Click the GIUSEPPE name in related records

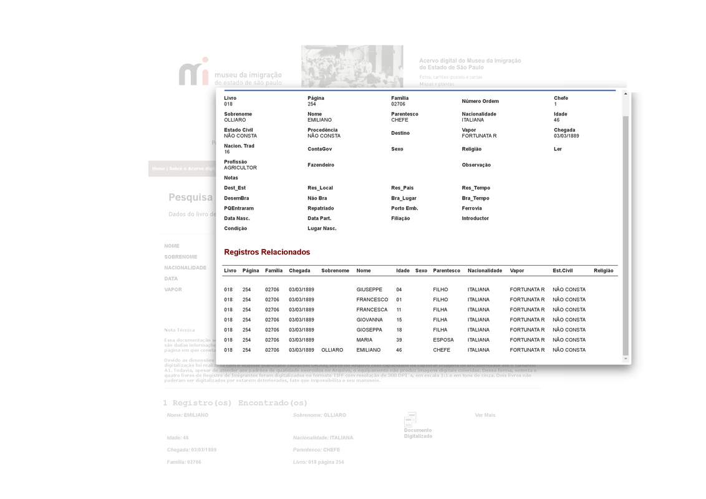pyautogui.click(x=369, y=289)
